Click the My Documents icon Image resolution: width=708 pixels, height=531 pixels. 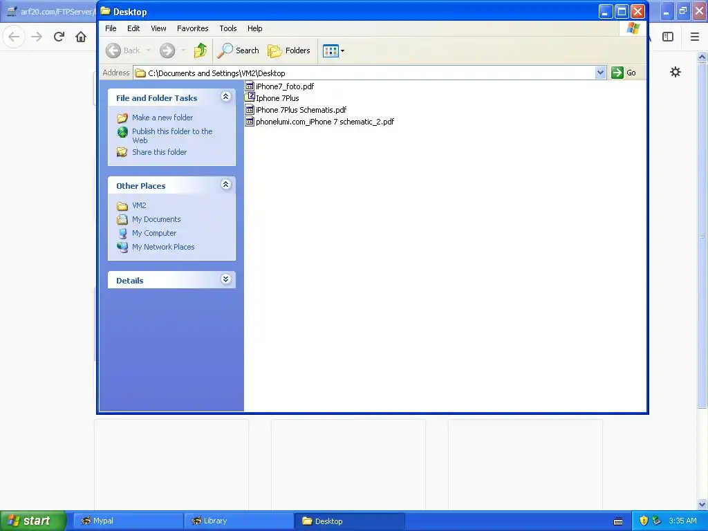[122, 219]
